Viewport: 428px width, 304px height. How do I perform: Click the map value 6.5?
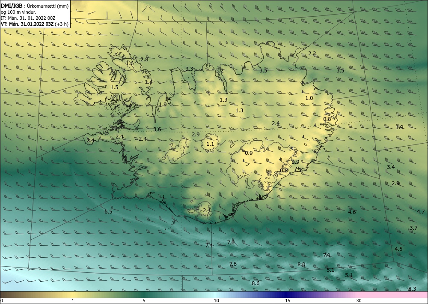click(108, 211)
